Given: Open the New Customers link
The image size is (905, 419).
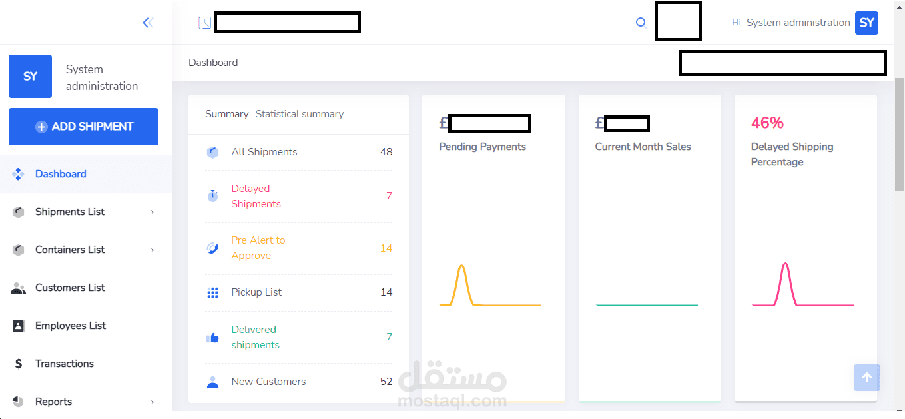Looking at the screenshot, I should pyautogui.click(x=268, y=382).
